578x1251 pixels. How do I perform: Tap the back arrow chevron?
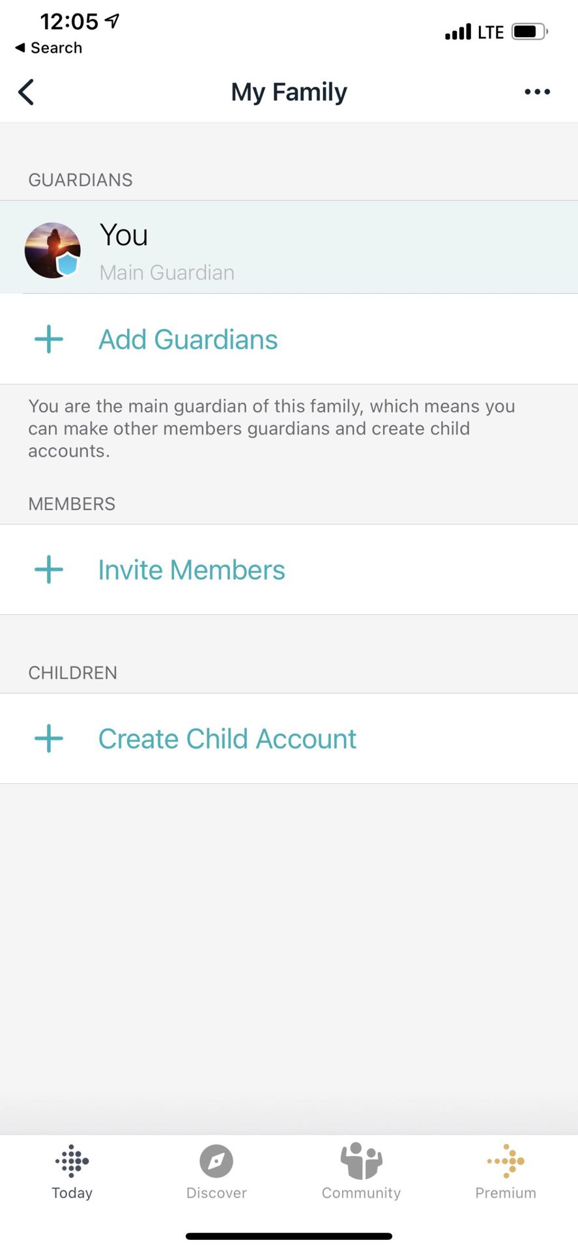[x=26, y=92]
